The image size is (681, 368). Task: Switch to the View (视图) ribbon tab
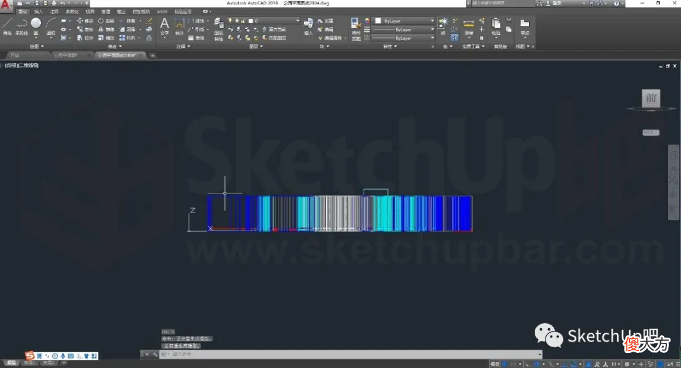(x=90, y=12)
